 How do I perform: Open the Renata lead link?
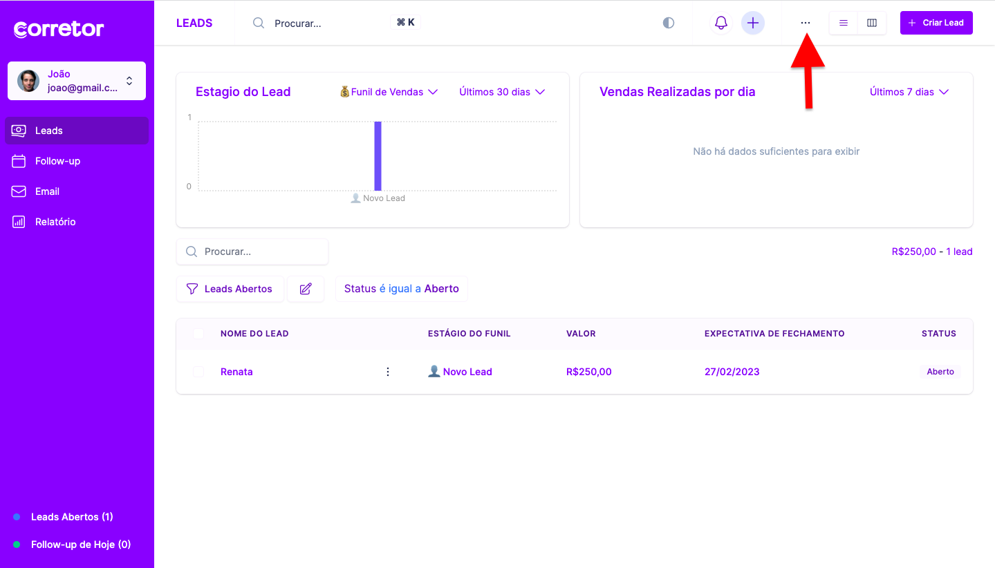(x=236, y=372)
